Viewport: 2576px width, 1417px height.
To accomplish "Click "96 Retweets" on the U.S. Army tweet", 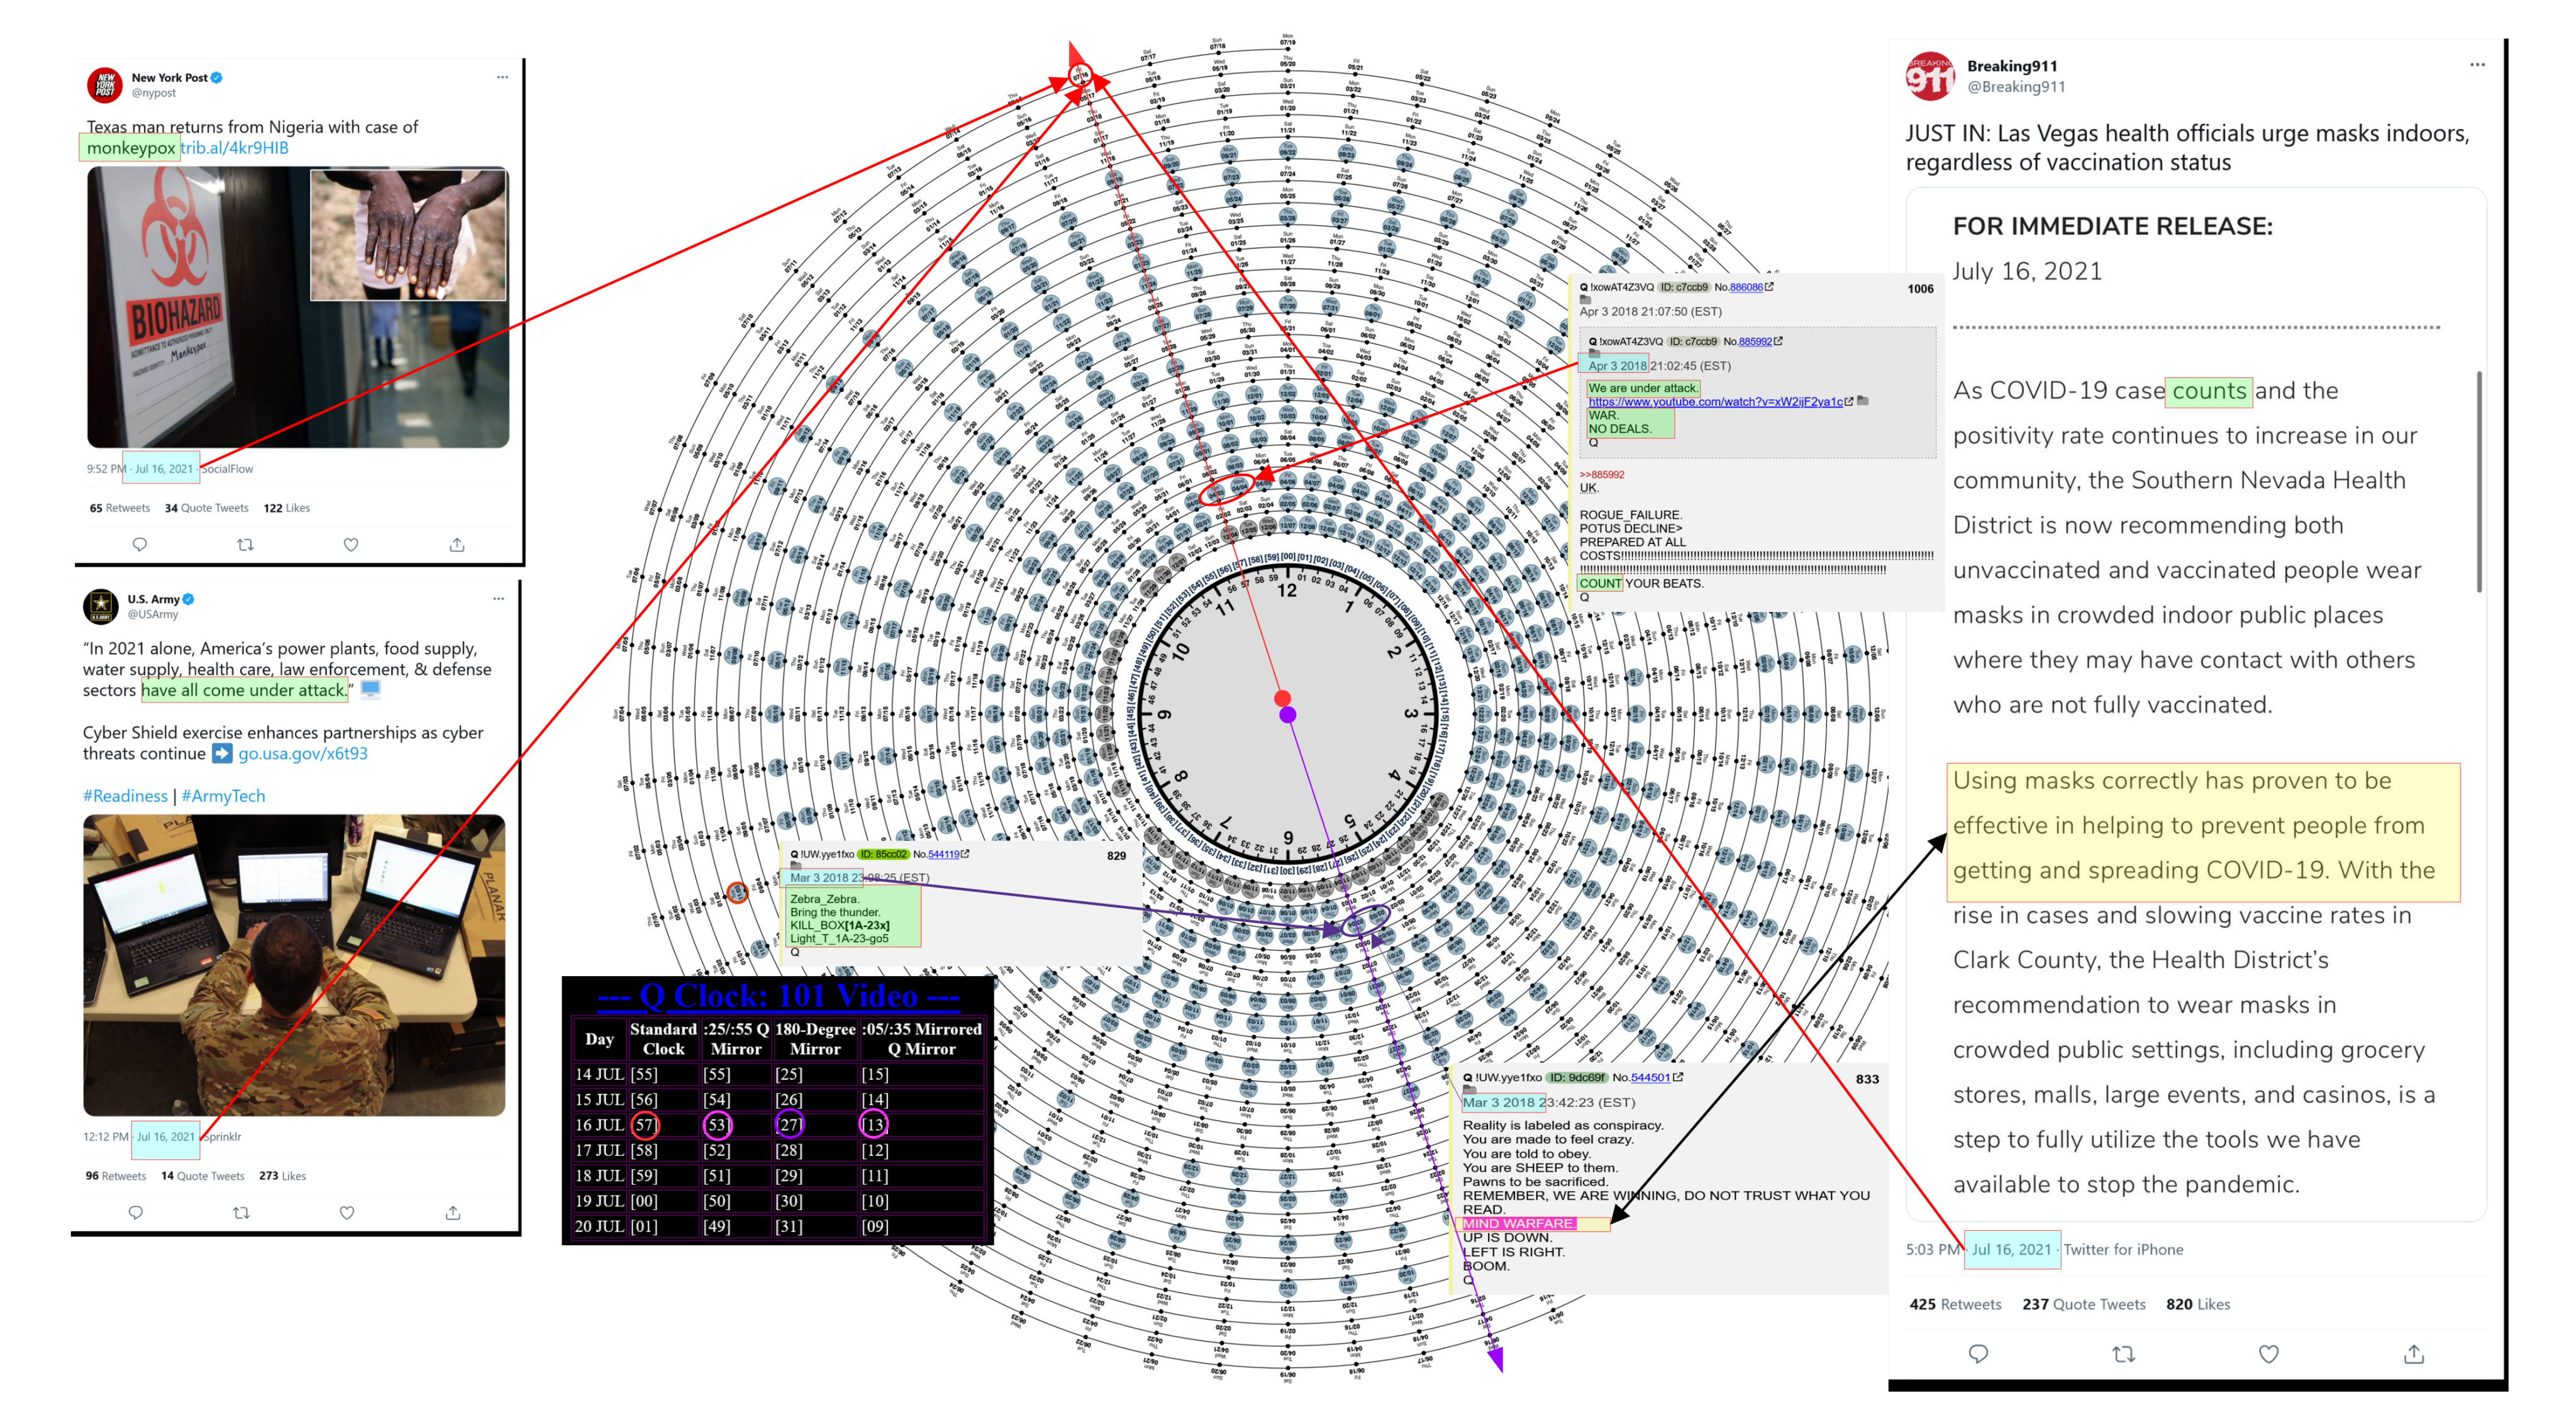I will point(116,1176).
